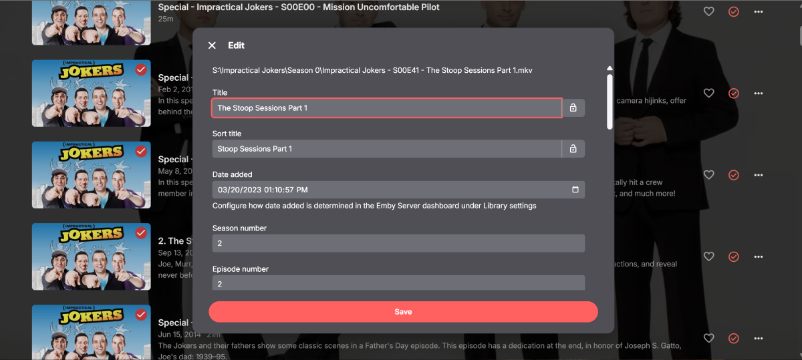Favorite the Mission Uncomfortable Pilot episode
The height and width of the screenshot is (360, 802).
pos(709,11)
